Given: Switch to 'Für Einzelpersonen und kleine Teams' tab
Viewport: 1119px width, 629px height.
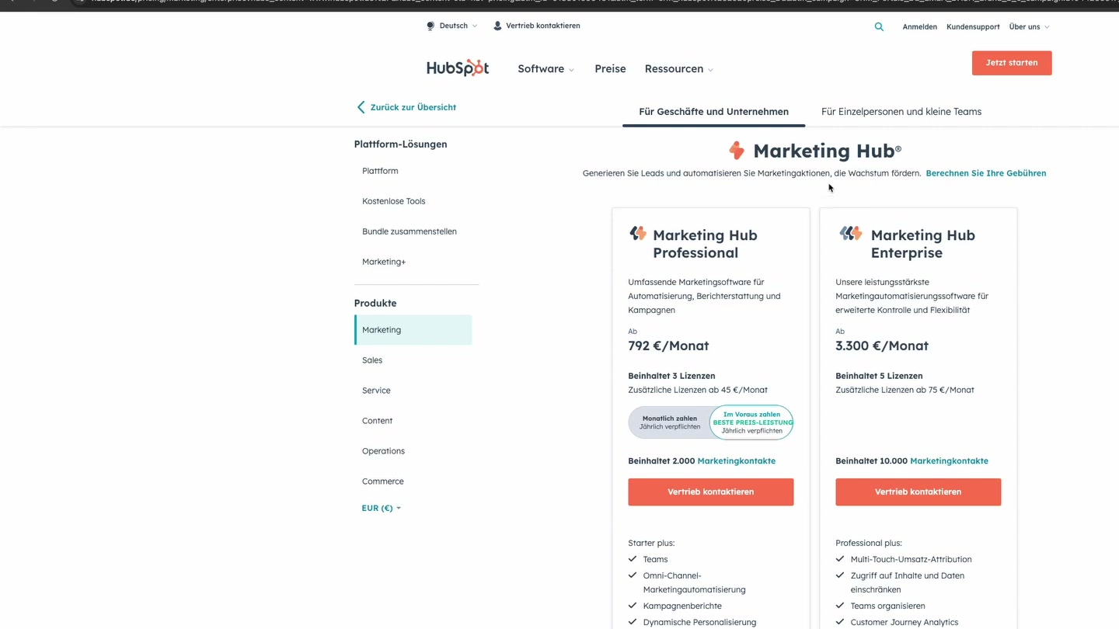Looking at the screenshot, I should 901,111.
